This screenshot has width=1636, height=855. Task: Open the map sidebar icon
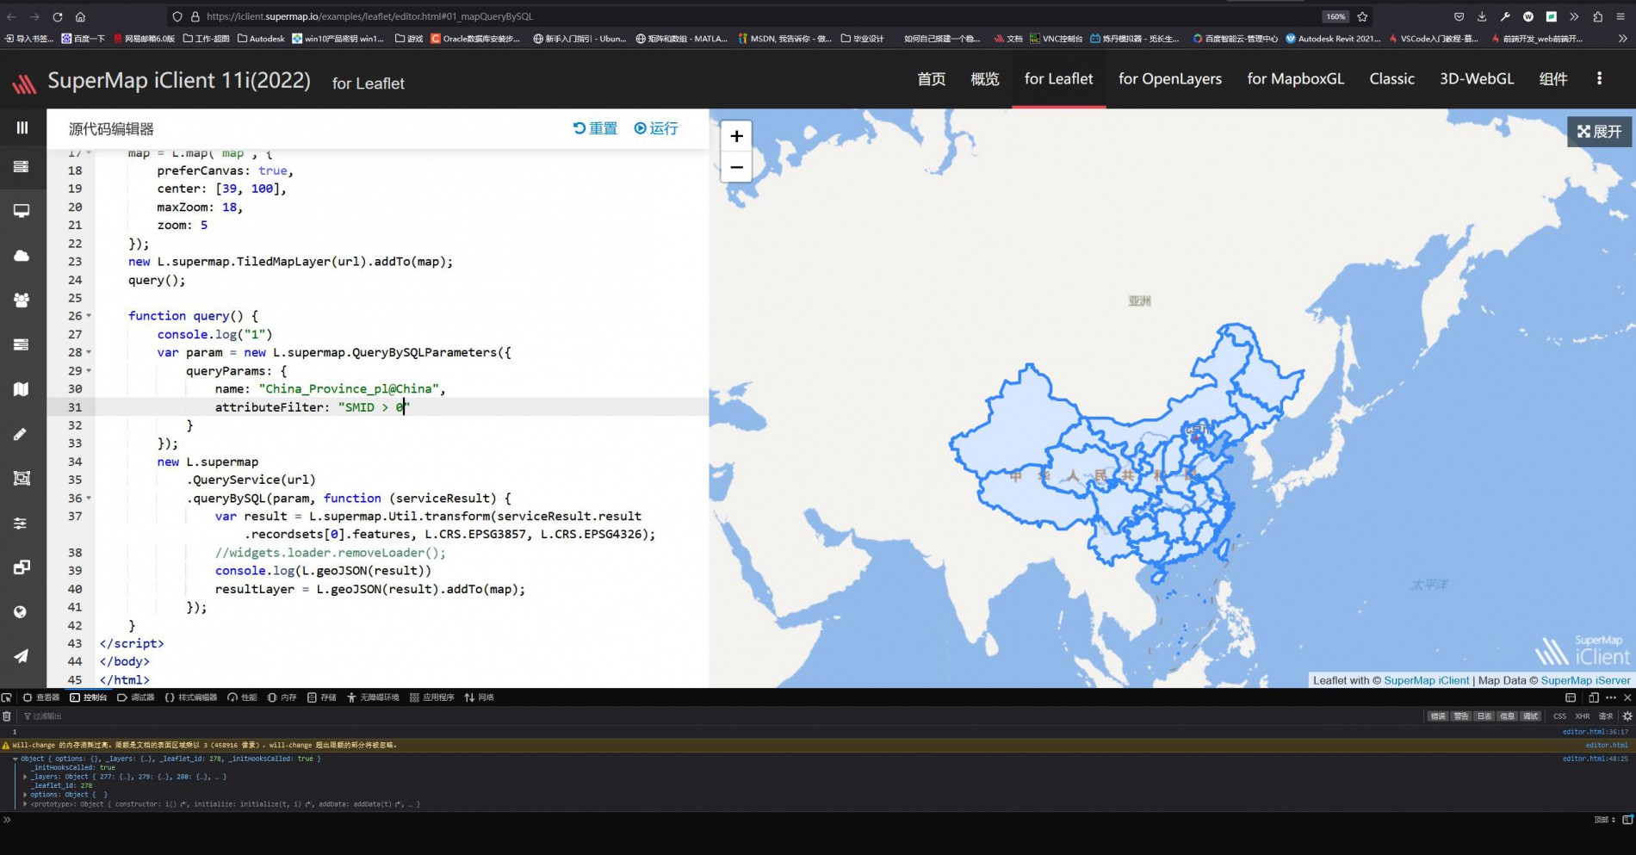pyautogui.click(x=22, y=389)
